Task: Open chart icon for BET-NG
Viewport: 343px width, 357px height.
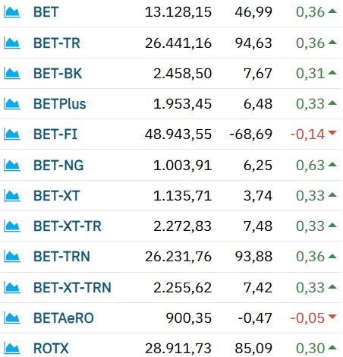Action: [x=12, y=166]
